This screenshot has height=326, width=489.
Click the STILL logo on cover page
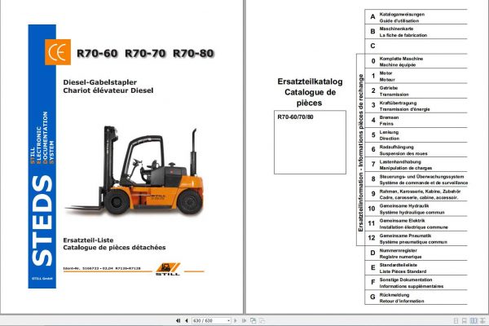[x=168, y=269]
